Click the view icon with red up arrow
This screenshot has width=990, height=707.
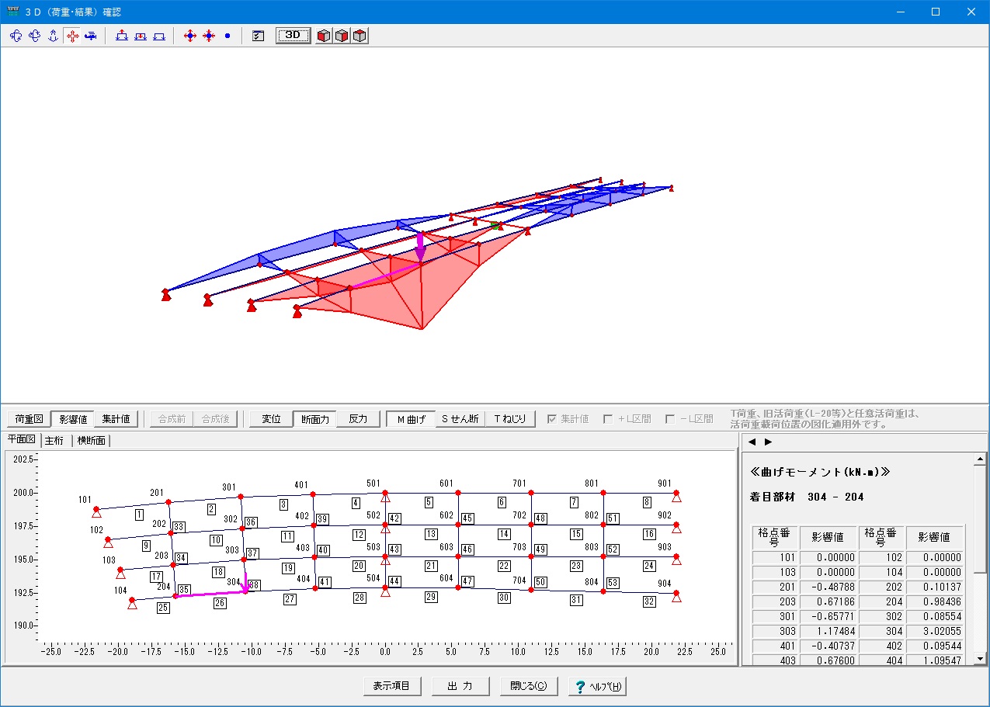tap(122, 36)
